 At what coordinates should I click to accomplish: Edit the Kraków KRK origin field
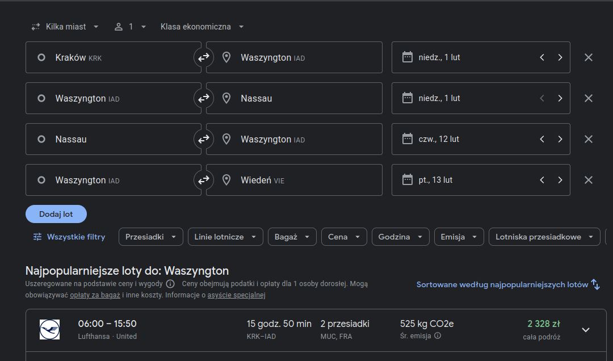tap(114, 57)
